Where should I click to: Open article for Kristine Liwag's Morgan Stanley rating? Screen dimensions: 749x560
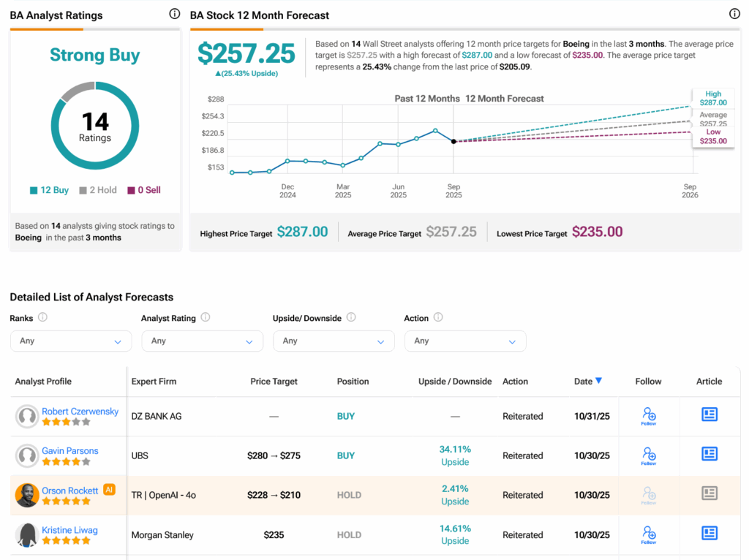pyautogui.click(x=709, y=533)
